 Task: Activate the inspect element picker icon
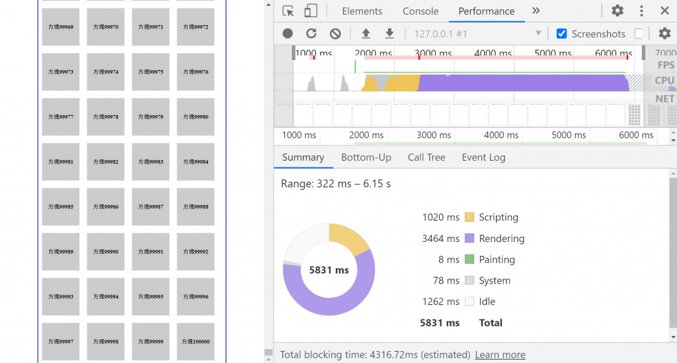point(288,11)
